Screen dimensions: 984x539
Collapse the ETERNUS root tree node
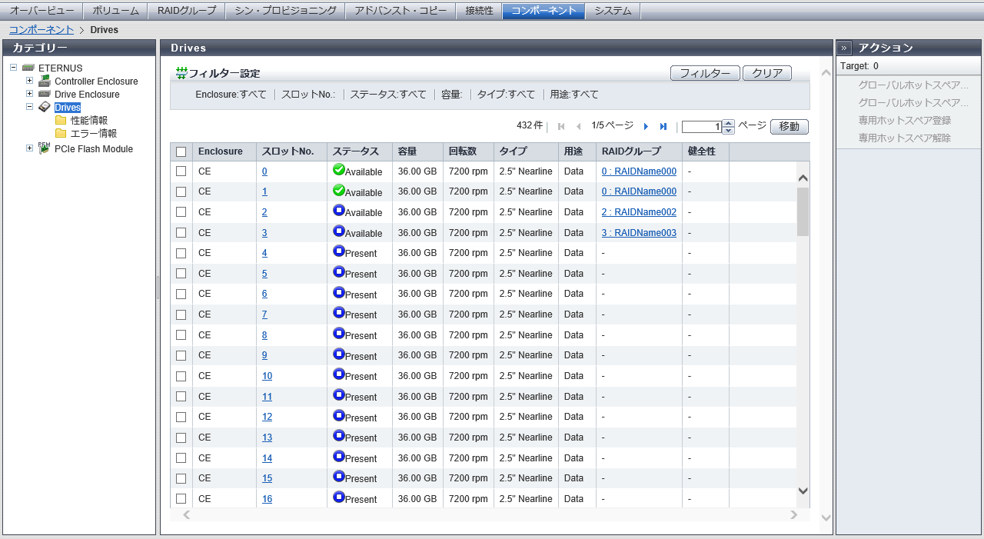(x=13, y=68)
